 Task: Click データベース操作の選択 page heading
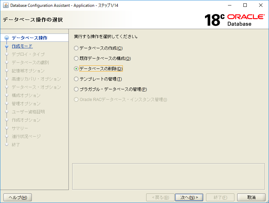point(33,20)
